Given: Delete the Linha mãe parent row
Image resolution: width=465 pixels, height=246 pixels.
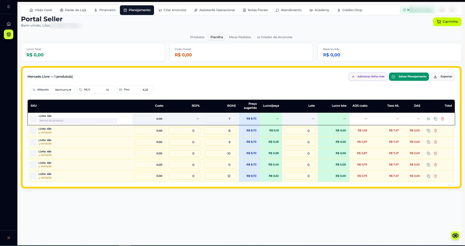Looking at the screenshot, I should [442, 119].
